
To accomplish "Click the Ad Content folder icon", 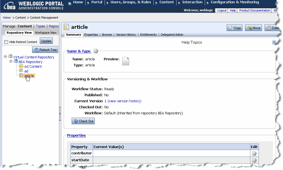I will pyautogui.click(x=21, y=66).
